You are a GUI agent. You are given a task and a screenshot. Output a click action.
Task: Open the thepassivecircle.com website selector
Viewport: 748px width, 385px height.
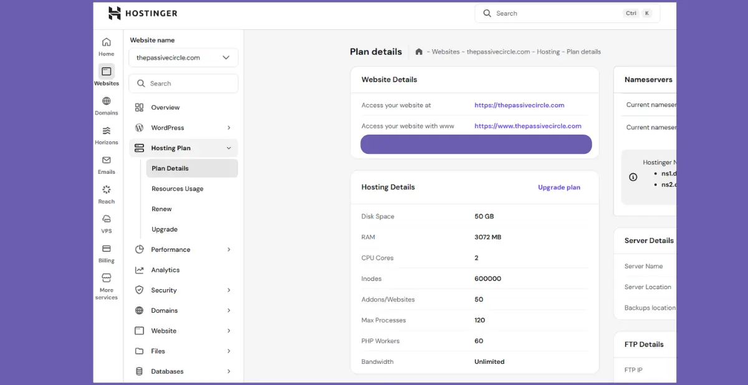point(183,57)
